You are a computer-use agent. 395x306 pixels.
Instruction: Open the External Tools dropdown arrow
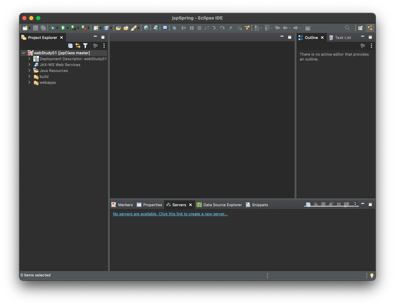(88, 28)
